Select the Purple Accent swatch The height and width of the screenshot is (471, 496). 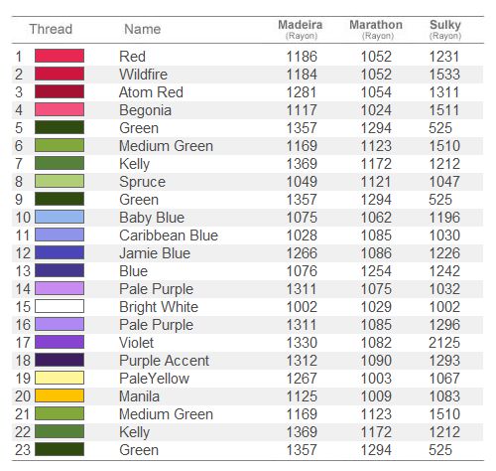click(60, 360)
